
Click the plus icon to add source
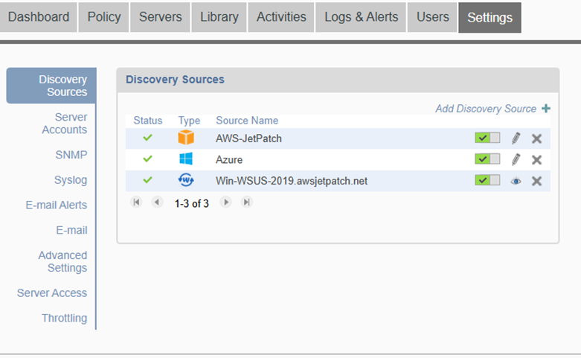click(546, 109)
